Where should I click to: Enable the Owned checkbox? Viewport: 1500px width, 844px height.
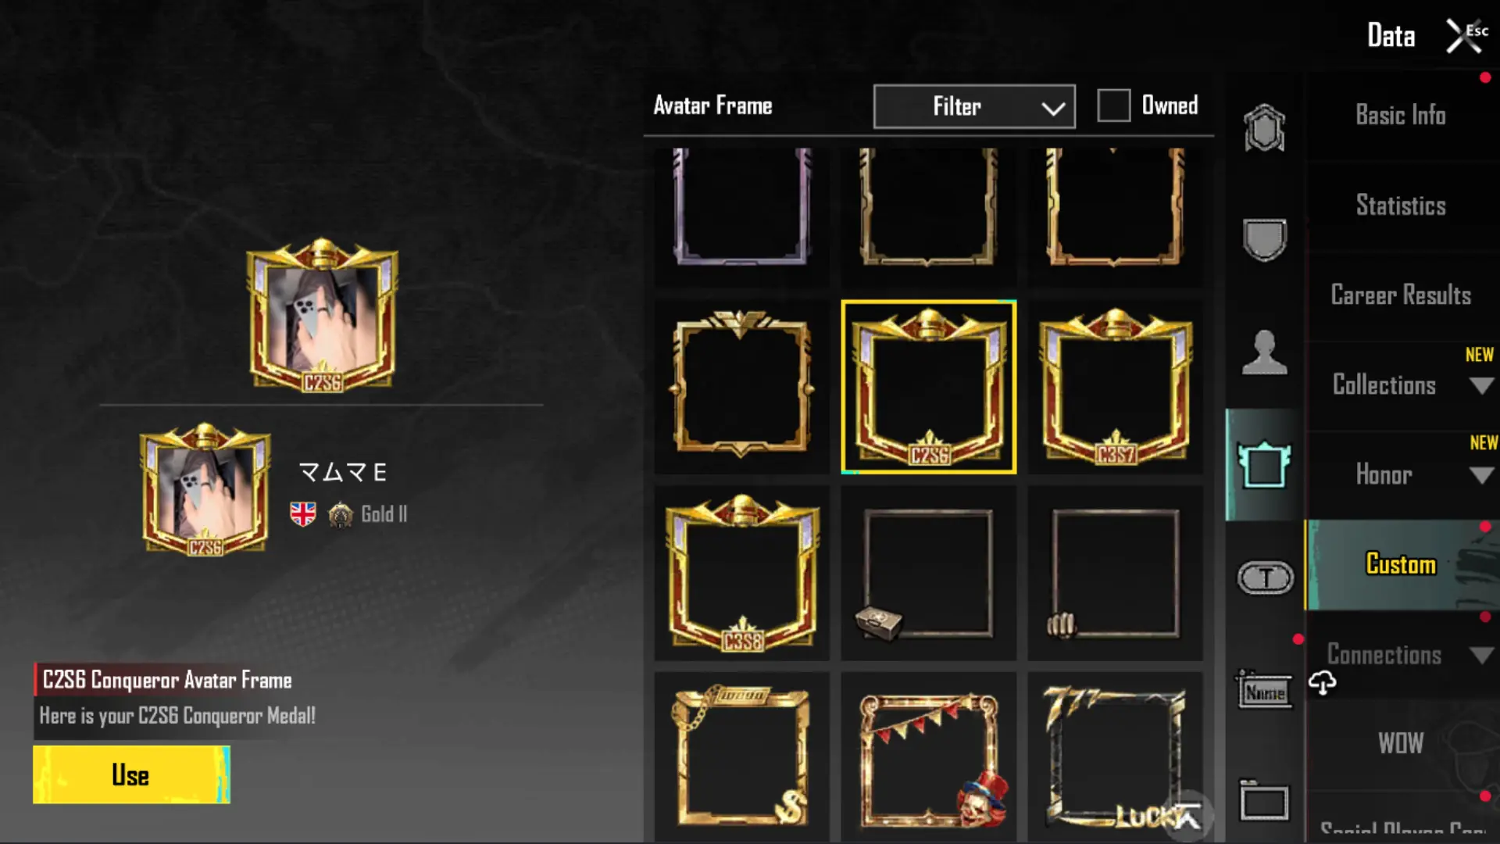[1113, 105]
